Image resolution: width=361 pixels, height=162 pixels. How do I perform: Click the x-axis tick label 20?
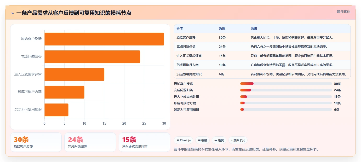coord(124,123)
